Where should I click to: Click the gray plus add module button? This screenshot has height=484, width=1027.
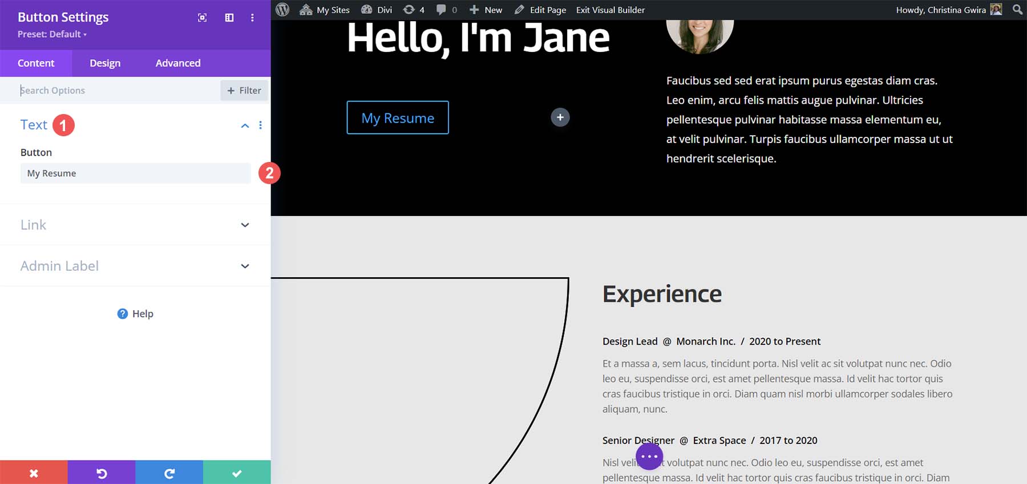[x=560, y=117]
